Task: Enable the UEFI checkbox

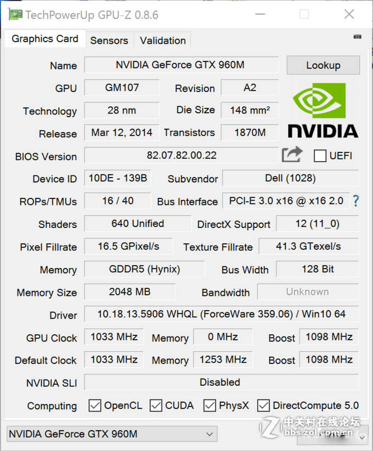Action: click(x=319, y=156)
